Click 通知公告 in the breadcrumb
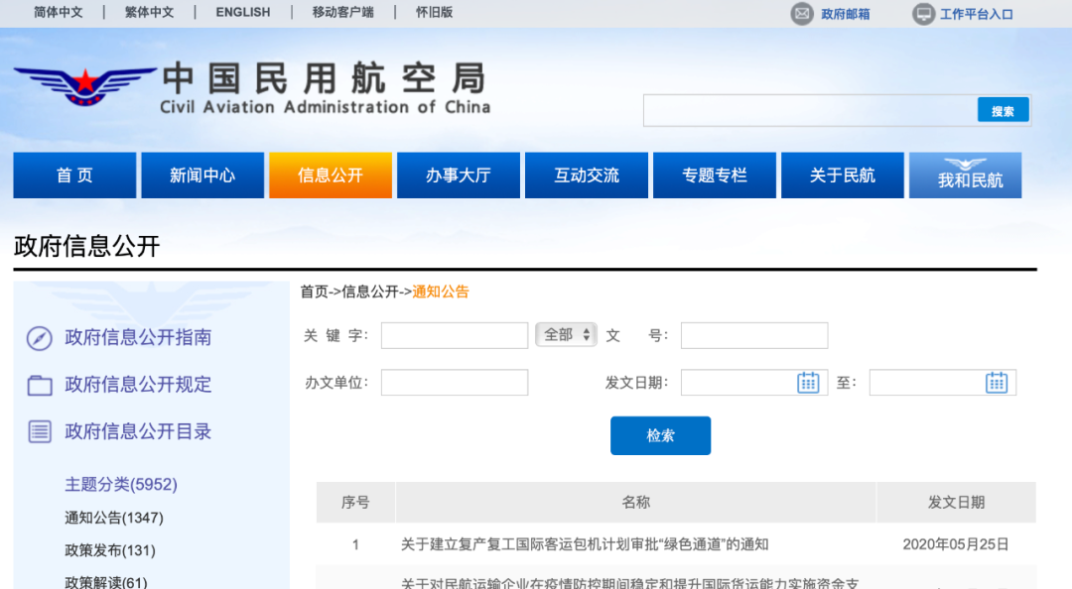 (441, 292)
